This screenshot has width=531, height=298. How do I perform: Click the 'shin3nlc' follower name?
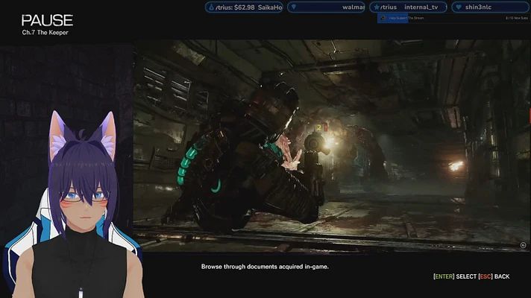coord(478,7)
